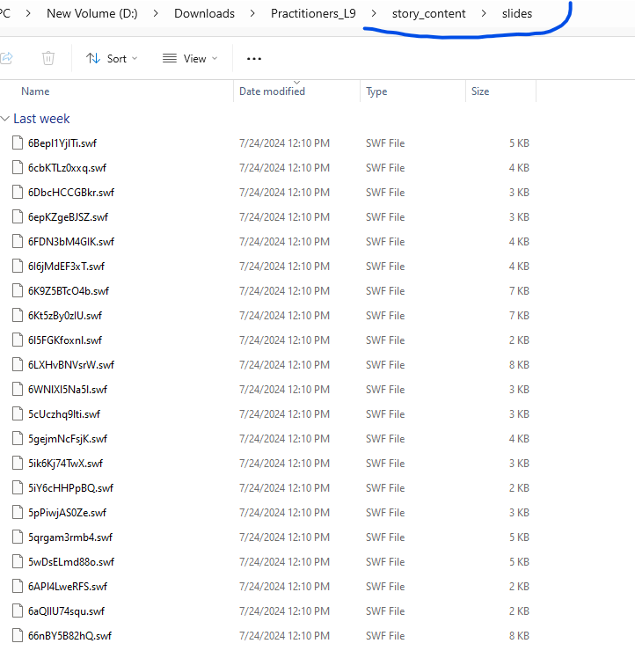Open the View dropdown
The height and width of the screenshot is (658, 635).
coord(190,58)
